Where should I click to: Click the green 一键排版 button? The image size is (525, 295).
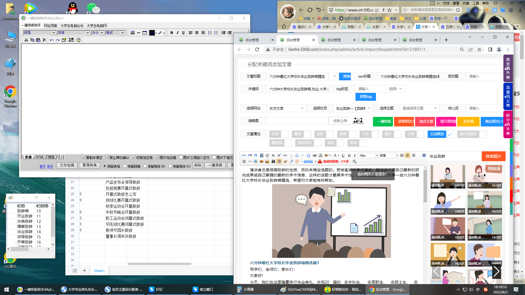click(383, 121)
